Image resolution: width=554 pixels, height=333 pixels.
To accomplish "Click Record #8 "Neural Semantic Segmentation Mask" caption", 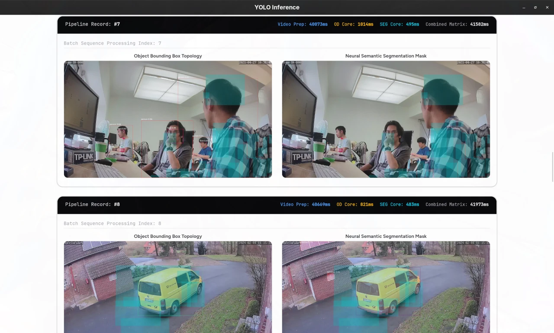I will pos(386,236).
